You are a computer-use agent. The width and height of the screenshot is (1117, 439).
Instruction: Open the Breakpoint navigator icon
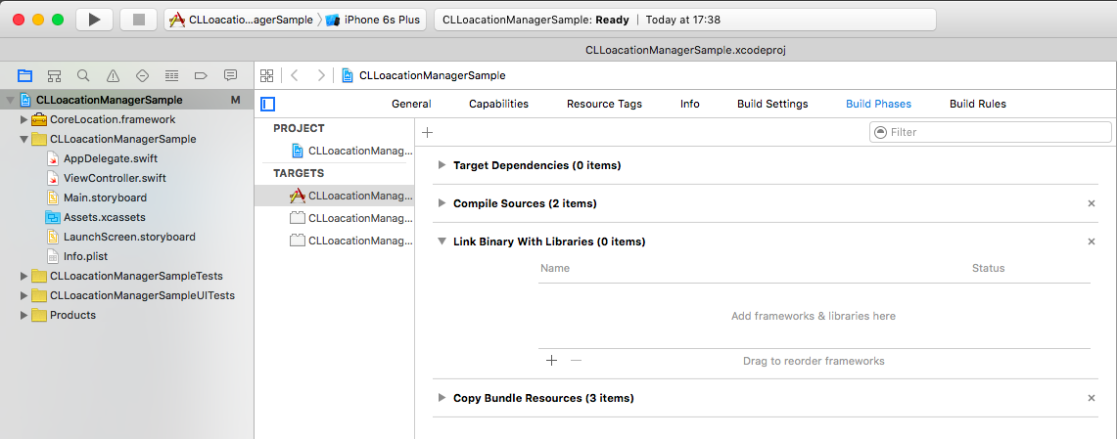tap(201, 75)
